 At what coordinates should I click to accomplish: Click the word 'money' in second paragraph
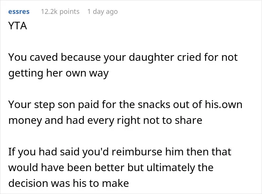(25, 120)
